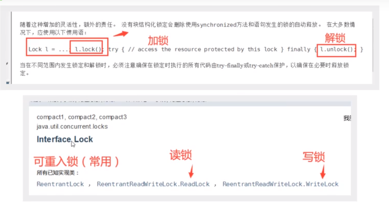Click the Interface Lock heading

65,139
